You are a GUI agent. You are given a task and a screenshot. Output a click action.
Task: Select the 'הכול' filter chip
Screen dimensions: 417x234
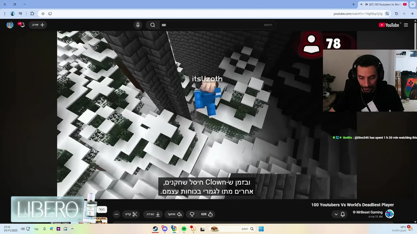[x=102, y=210]
